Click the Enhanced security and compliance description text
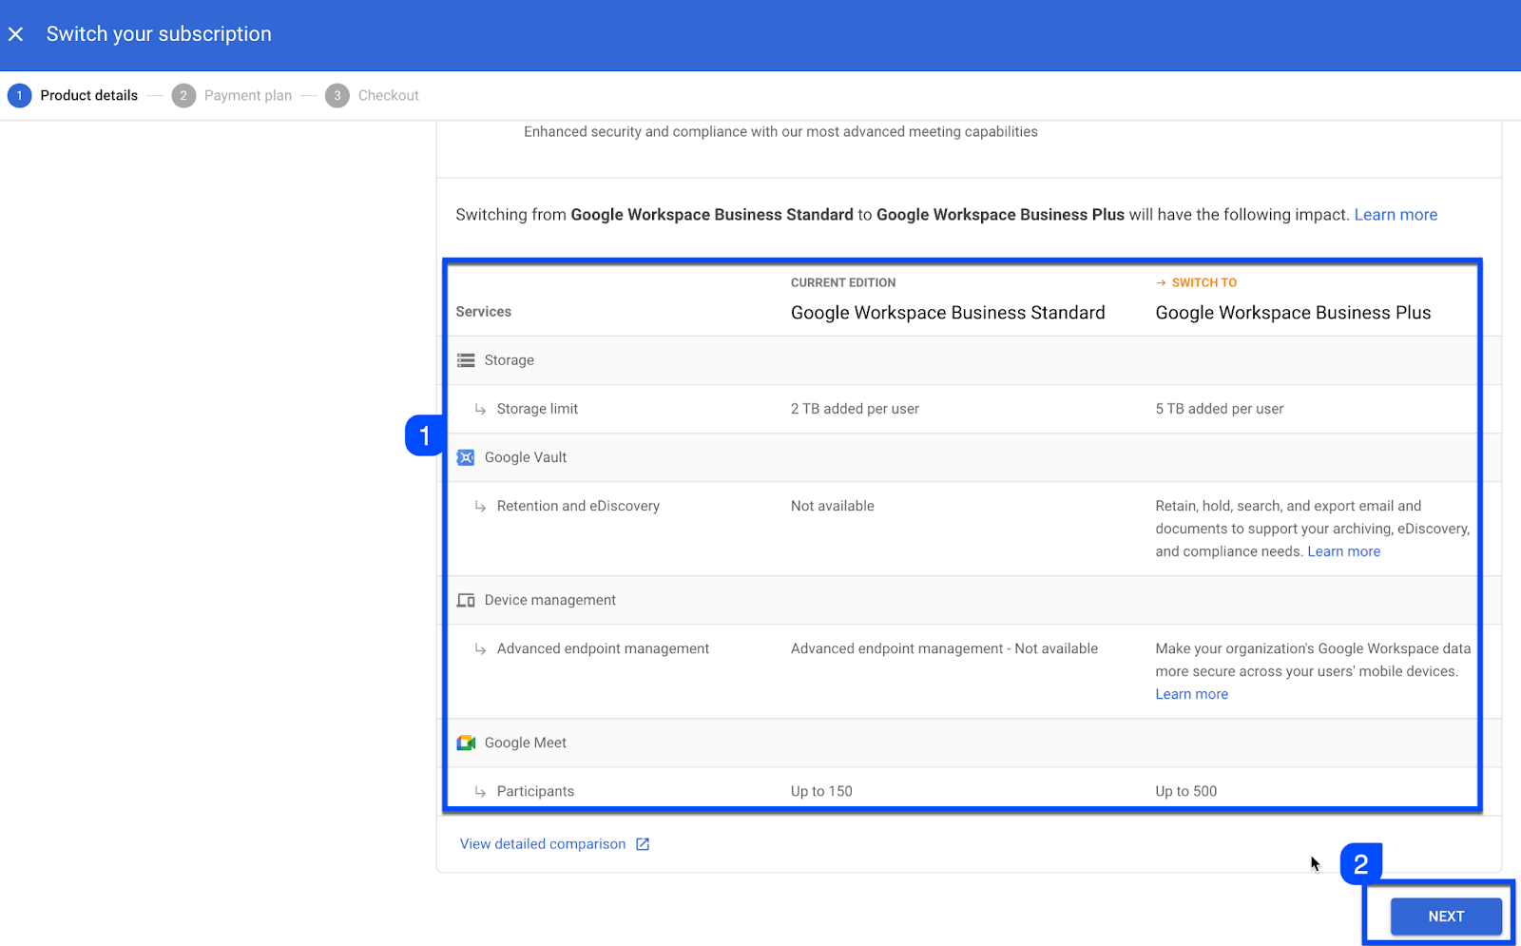This screenshot has width=1521, height=946. point(780,132)
